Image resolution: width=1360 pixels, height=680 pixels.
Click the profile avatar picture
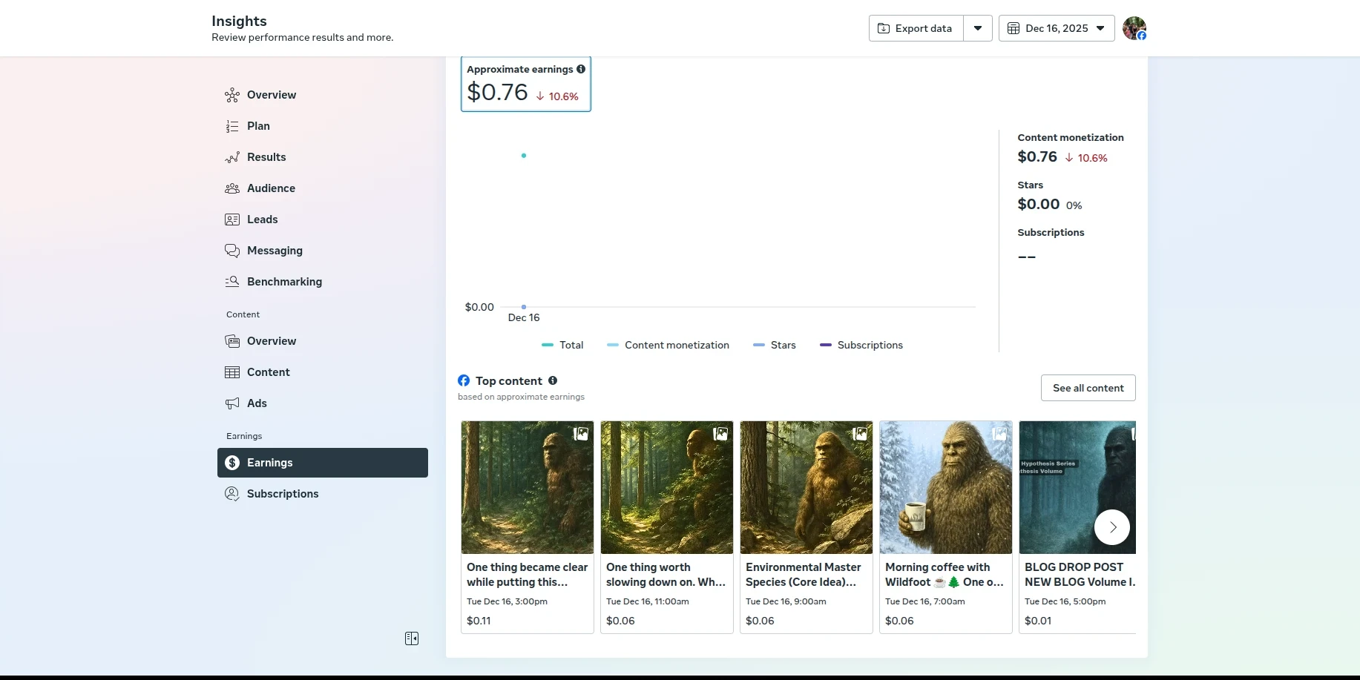1134,28
